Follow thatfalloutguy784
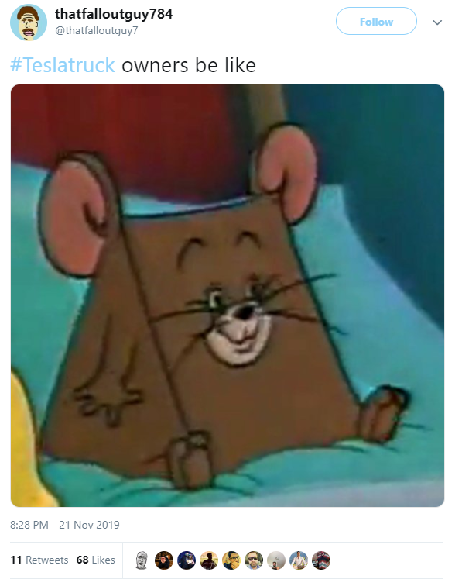 (376, 21)
